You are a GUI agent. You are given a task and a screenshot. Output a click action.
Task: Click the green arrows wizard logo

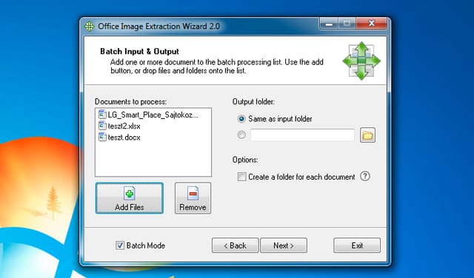click(x=361, y=61)
